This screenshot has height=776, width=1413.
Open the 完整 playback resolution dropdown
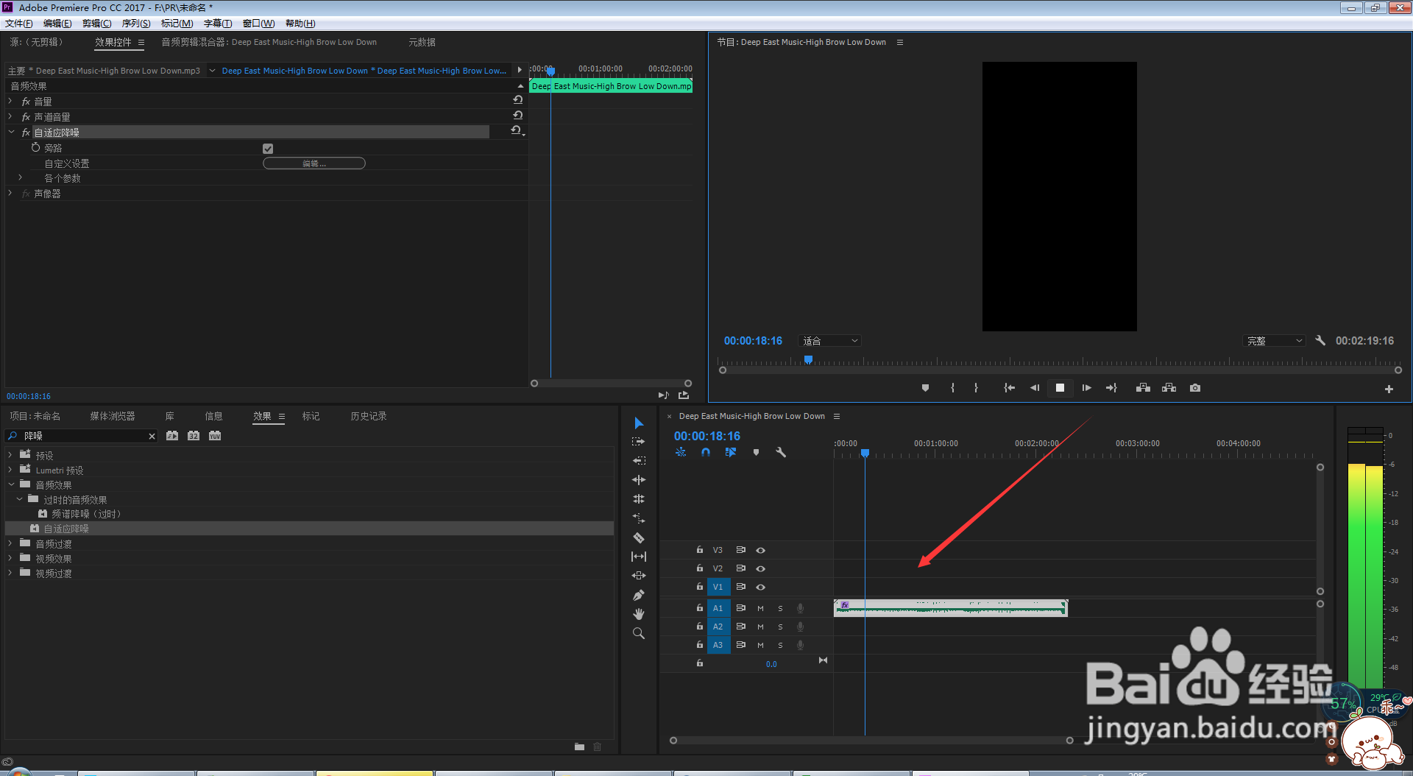coord(1274,341)
